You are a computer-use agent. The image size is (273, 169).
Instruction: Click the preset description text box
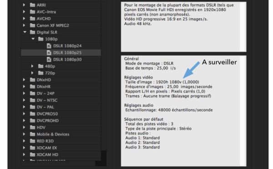(184, 27)
